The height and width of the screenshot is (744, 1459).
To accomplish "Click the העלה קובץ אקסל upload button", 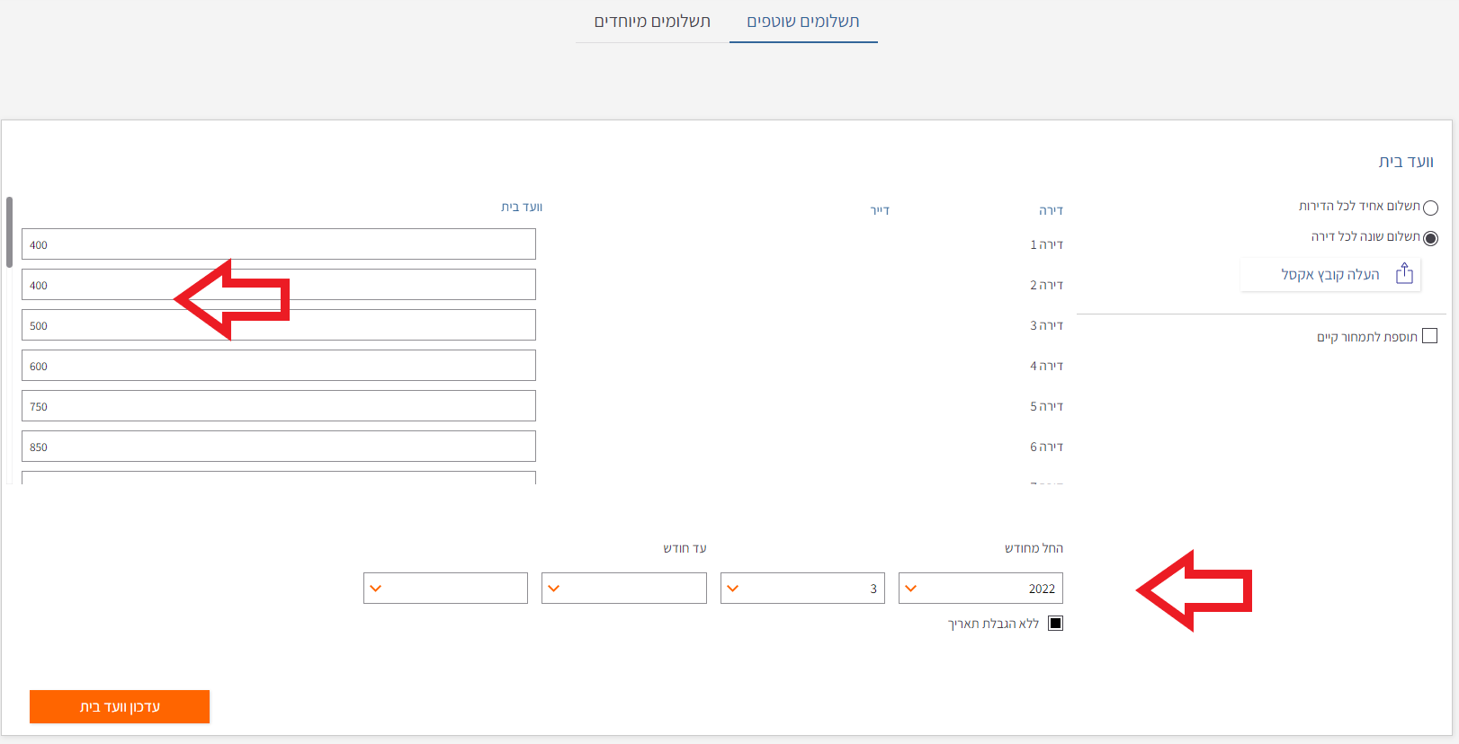I will (x=1330, y=275).
